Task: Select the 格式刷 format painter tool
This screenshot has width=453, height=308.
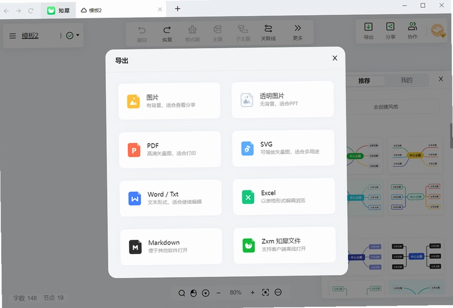Action: click(193, 33)
